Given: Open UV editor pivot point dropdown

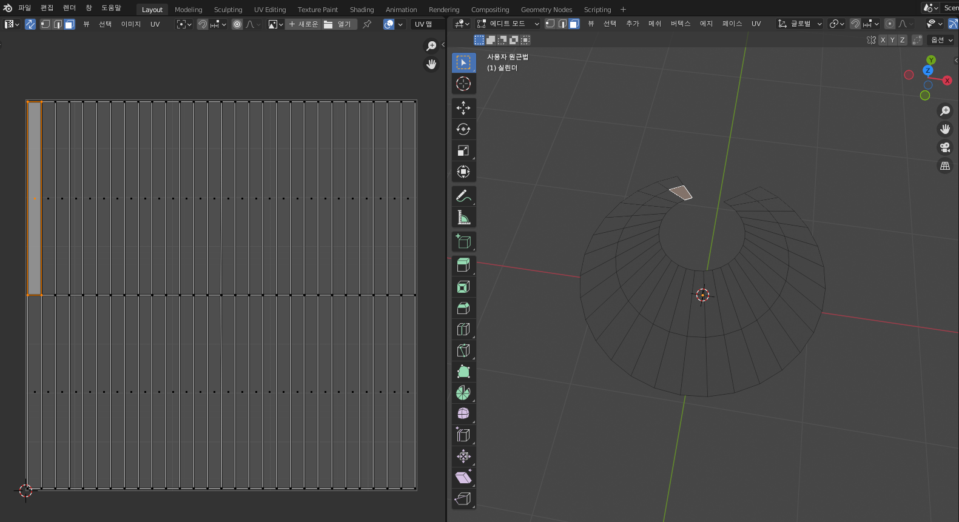Looking at the screenshot, I should pyautogui.click(x=184, y=24).
